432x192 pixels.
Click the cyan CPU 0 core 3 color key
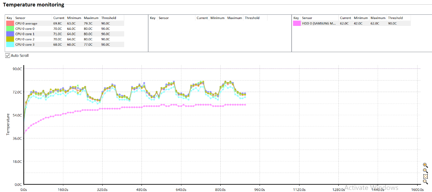[10, 45]
